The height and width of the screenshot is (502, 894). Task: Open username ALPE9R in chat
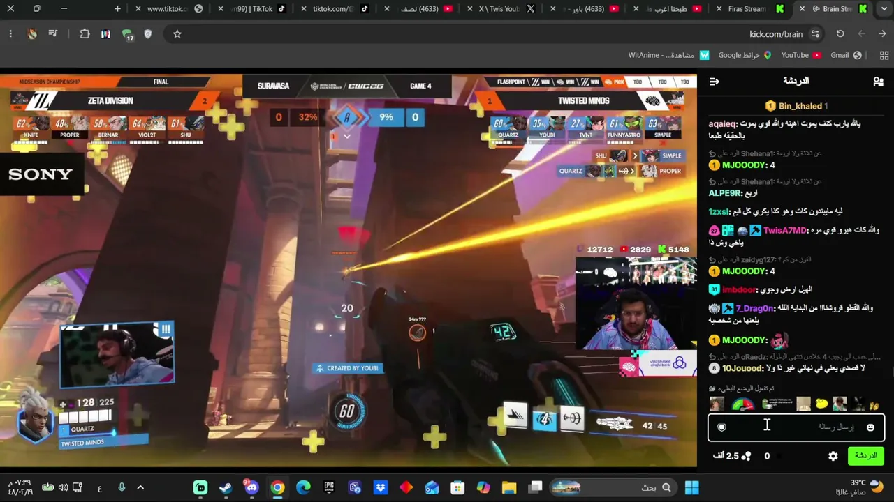(724, 193)
